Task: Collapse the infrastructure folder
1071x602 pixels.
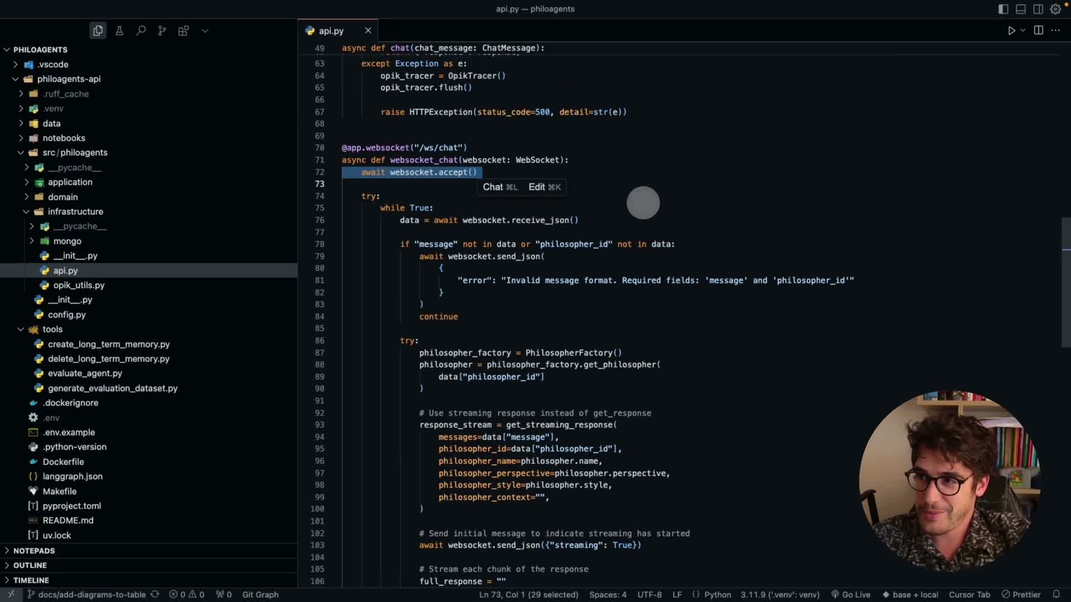Action: click(x=75, y=212)
